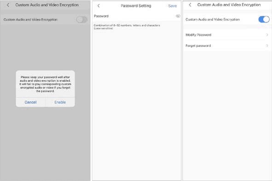Viewport: 272px width, 181px height.
Task: Select the encryption label beside the blue switch
Action: click(x=213, y=20)
